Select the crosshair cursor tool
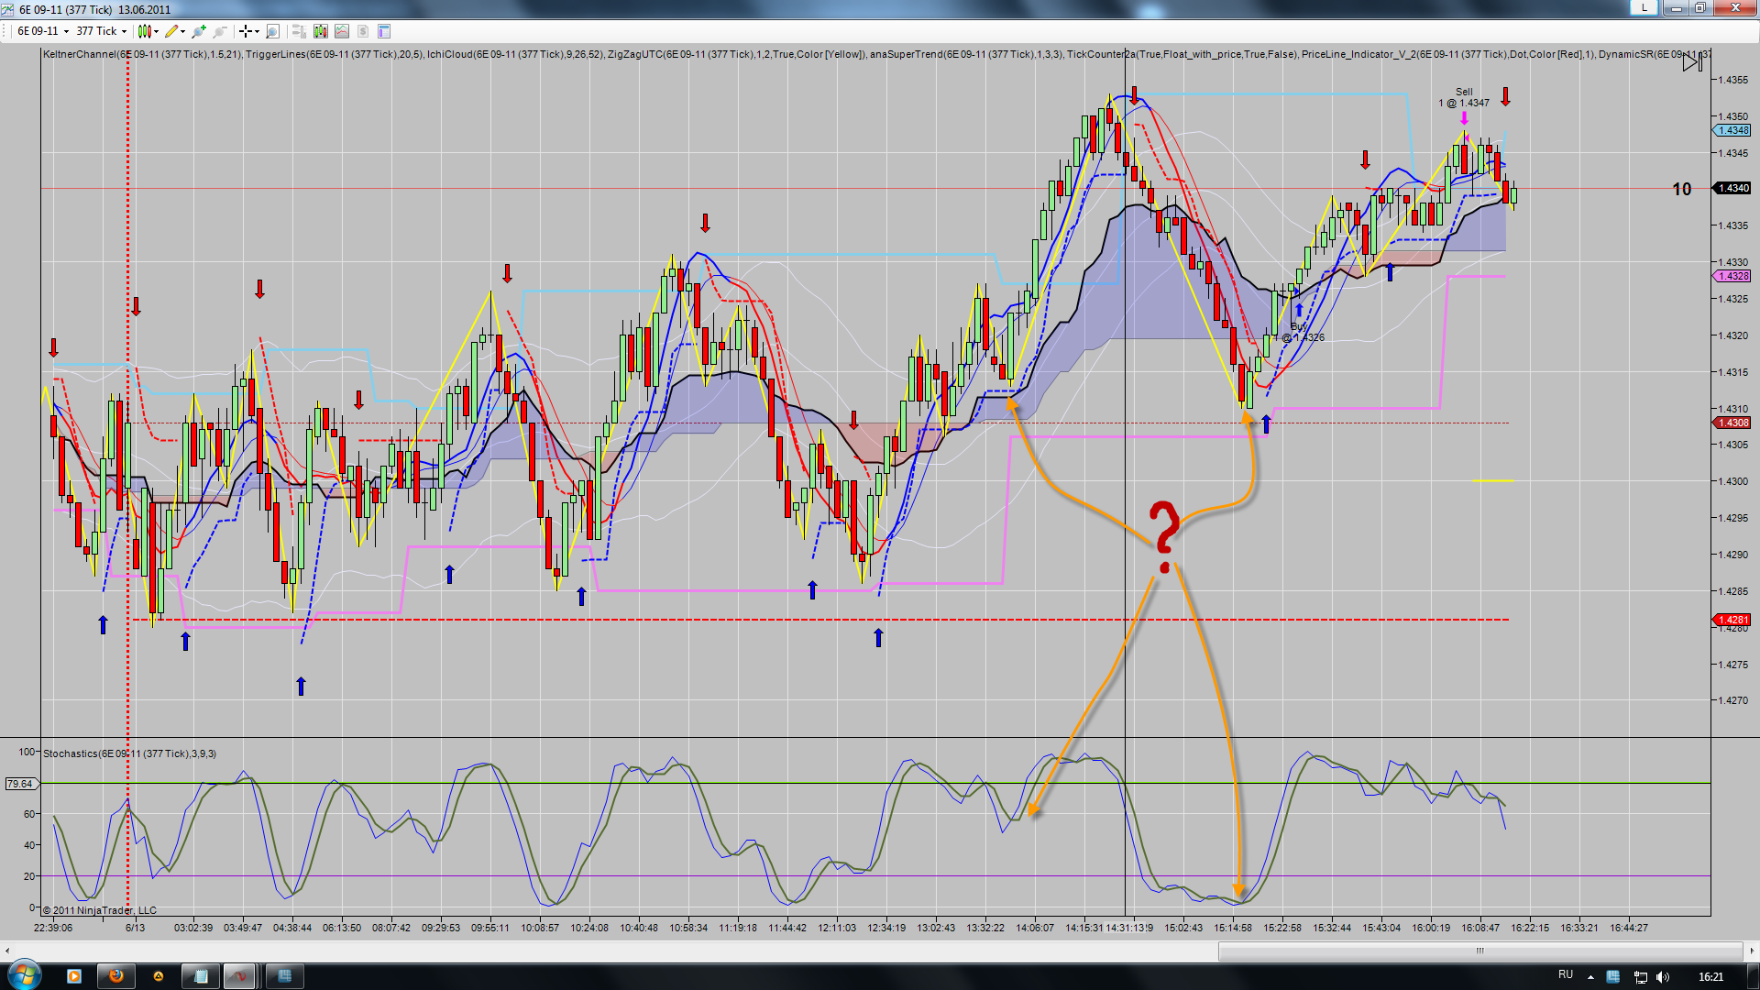The height and width of the screenshot is (990, 1760). (x=245, y=31)
